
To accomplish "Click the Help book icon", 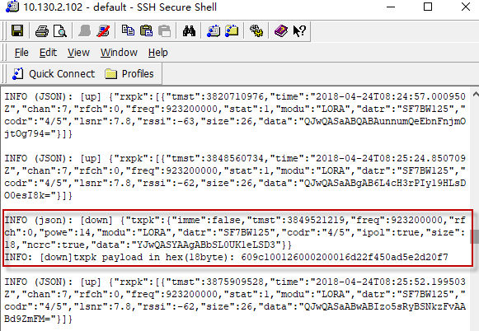I will (x=281, y=30).
